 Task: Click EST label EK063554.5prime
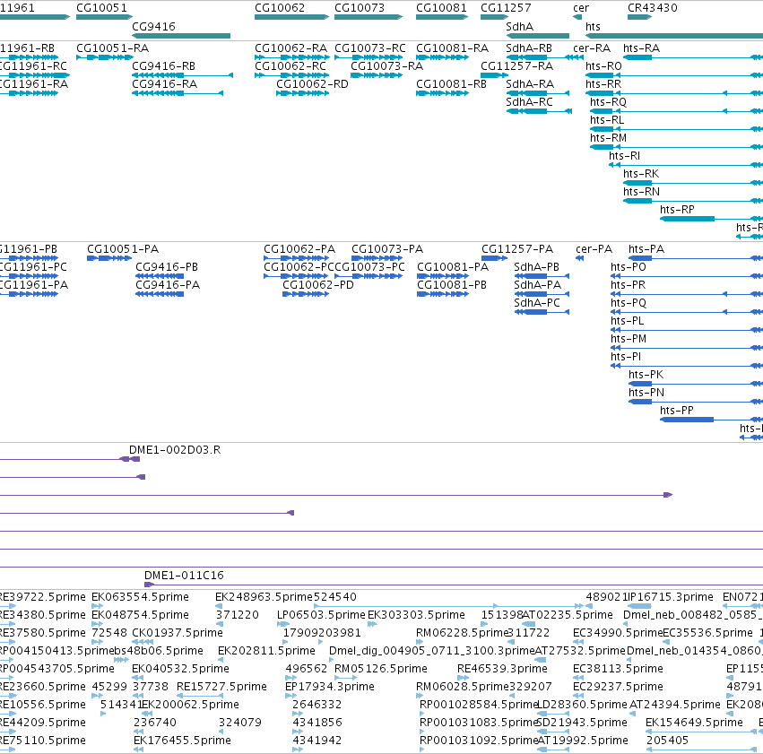coord(140,597)
